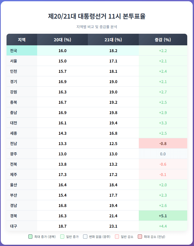Select the 최대 감소 (전남) legend swatch
This screenshot has width=194, height=246.
(140, 237)
